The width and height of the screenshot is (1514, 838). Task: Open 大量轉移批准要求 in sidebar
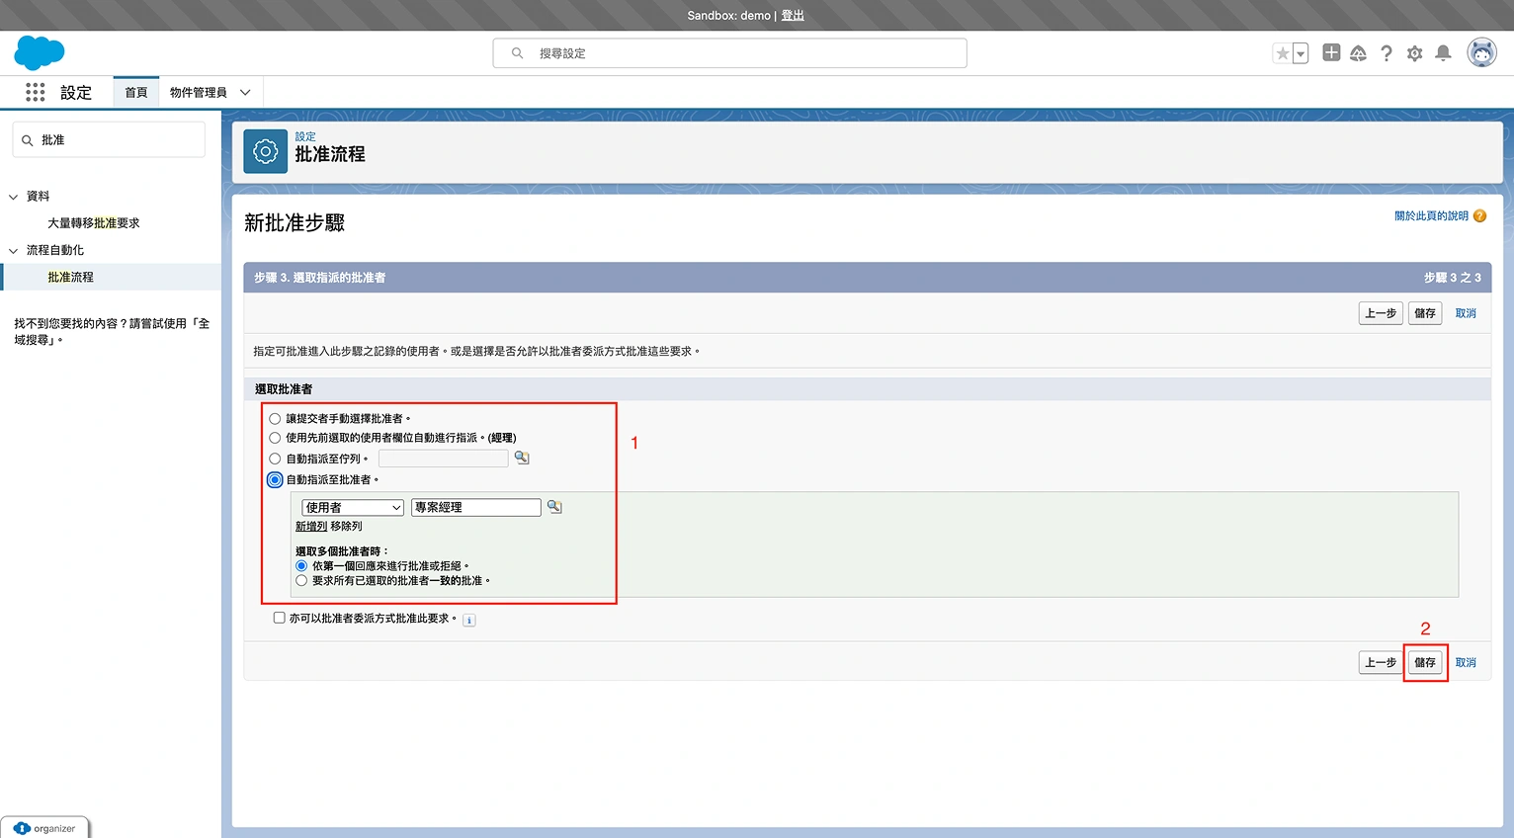click(94, 223)
